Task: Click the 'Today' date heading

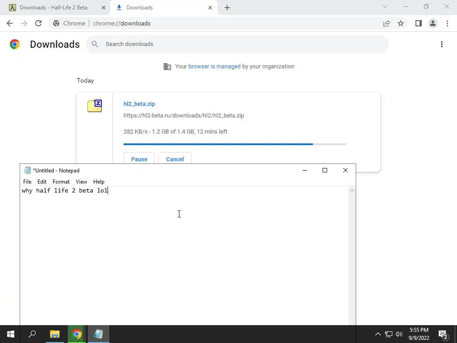Action: [85, 80]
